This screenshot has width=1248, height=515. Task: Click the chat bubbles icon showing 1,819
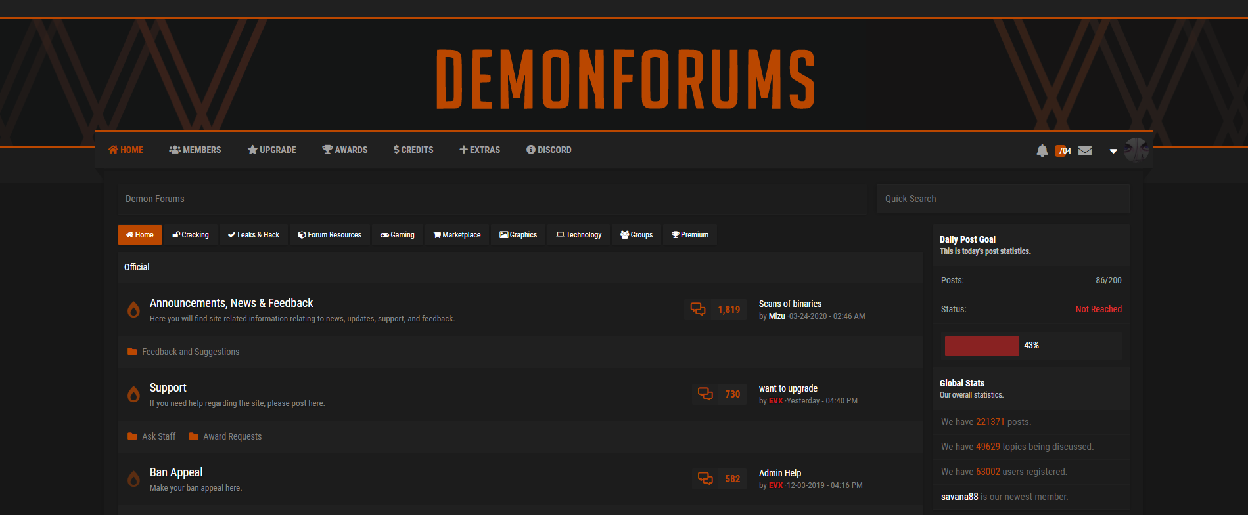(x=698, y=309)
